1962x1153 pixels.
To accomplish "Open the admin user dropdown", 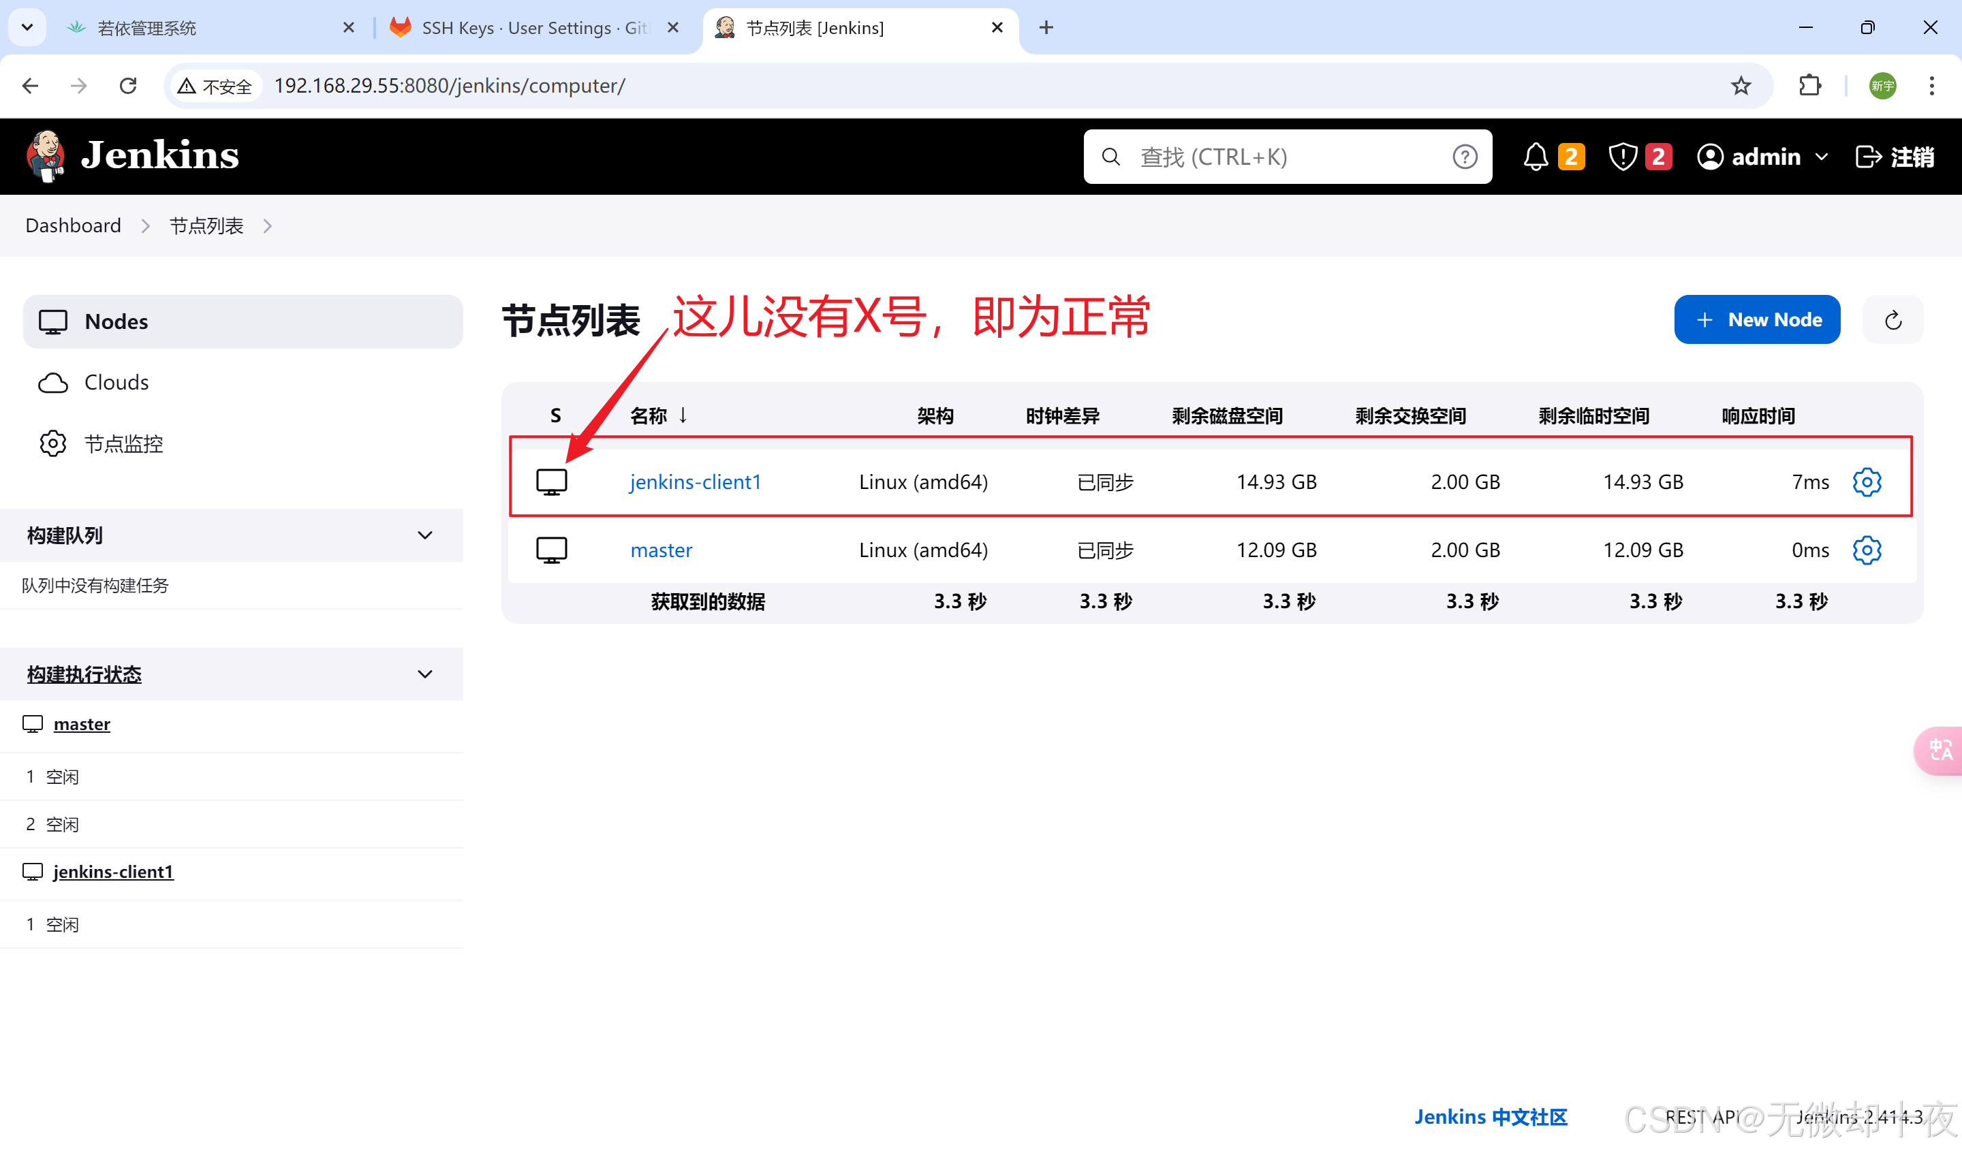I will [1821, 157].
